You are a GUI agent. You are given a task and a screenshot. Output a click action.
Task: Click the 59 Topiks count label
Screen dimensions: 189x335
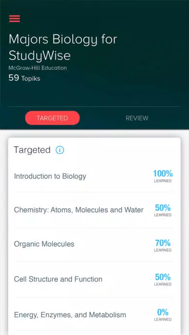(25, 78)
